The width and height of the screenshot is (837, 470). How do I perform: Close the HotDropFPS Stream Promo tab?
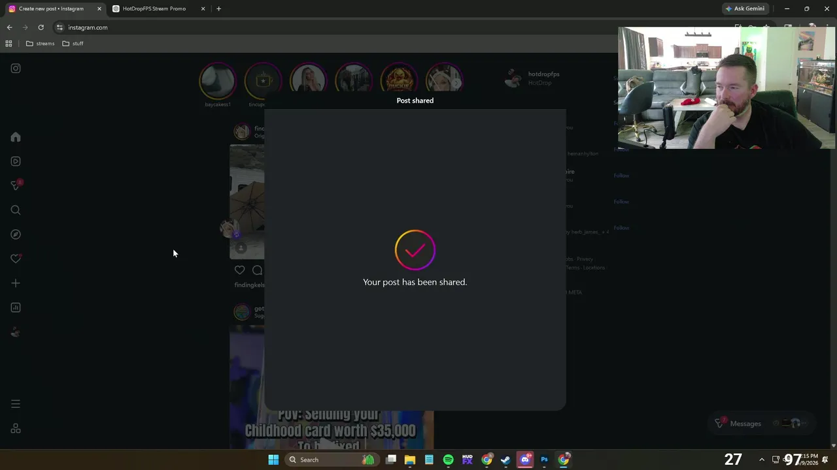point(203,8)
